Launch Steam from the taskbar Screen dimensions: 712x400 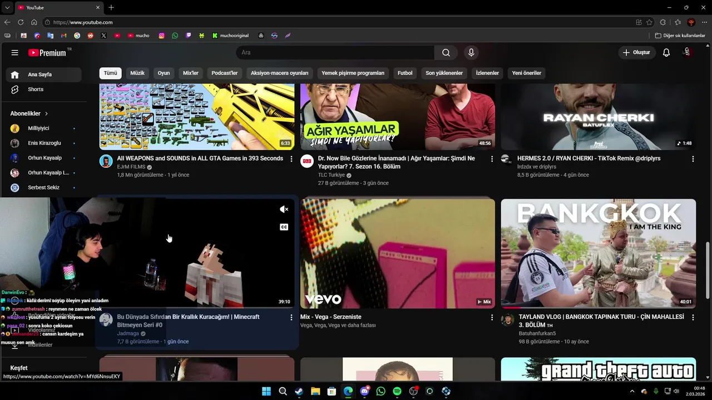(x=299, y=391)
